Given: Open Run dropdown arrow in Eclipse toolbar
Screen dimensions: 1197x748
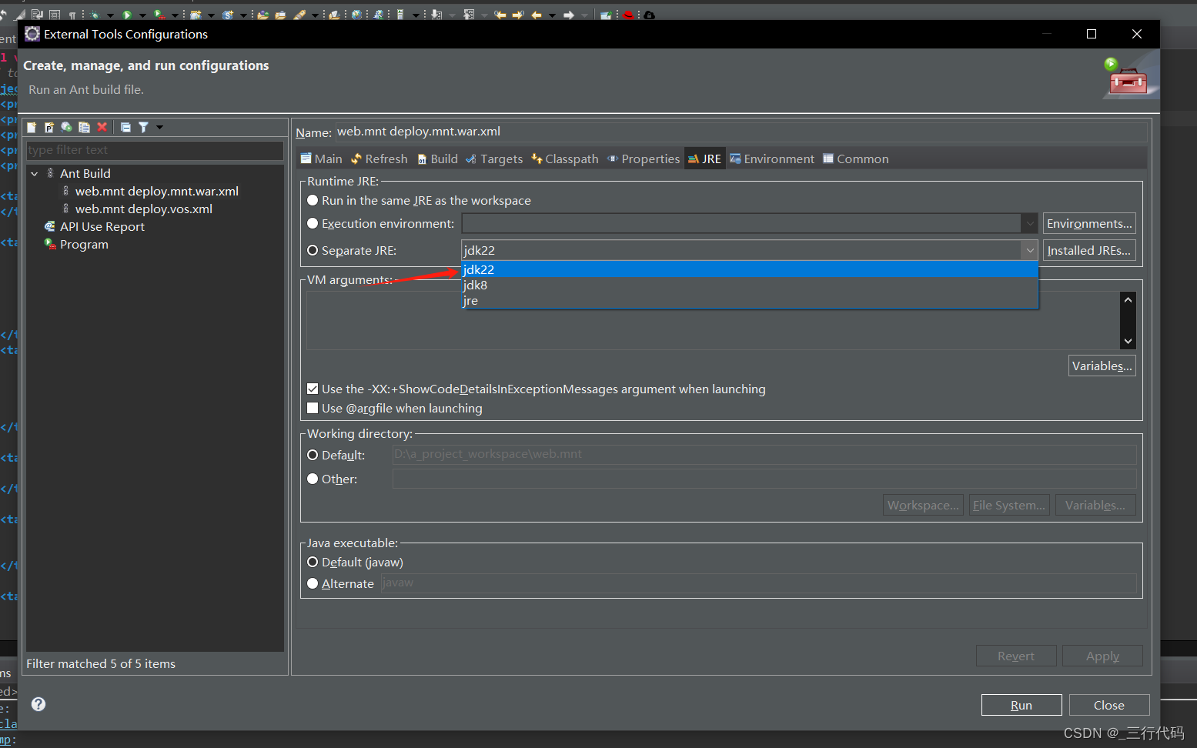Looking at the screenshot, I should click(x=142, y=15).
